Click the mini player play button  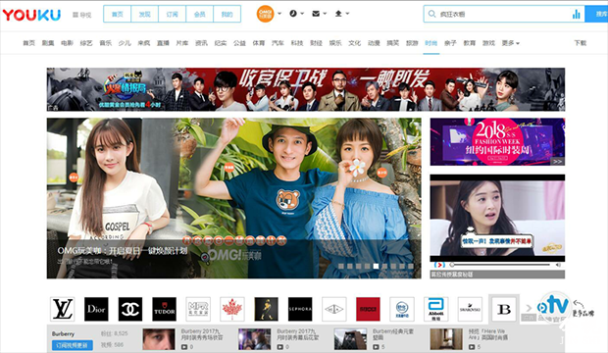(439, 265)
